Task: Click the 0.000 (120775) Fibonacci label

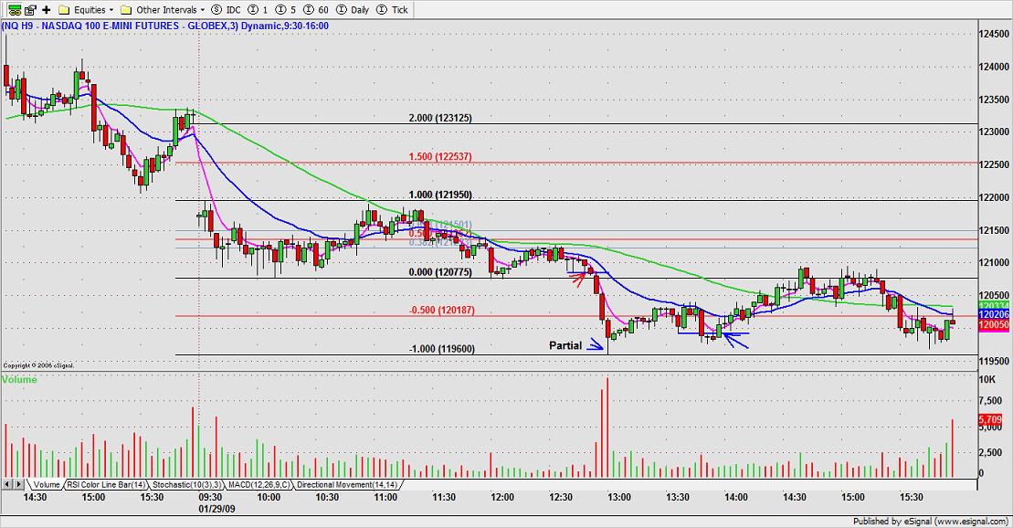Action: [440, 272]
